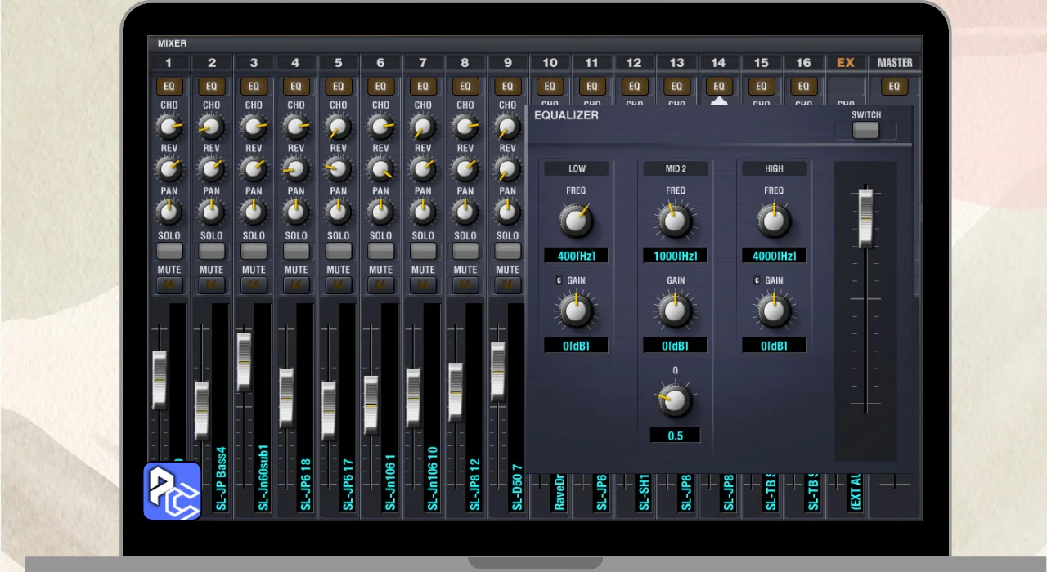Click the HIGH band GAIN C button
This screenshot has height=572, width=1047.
click(x=757, y=280)
